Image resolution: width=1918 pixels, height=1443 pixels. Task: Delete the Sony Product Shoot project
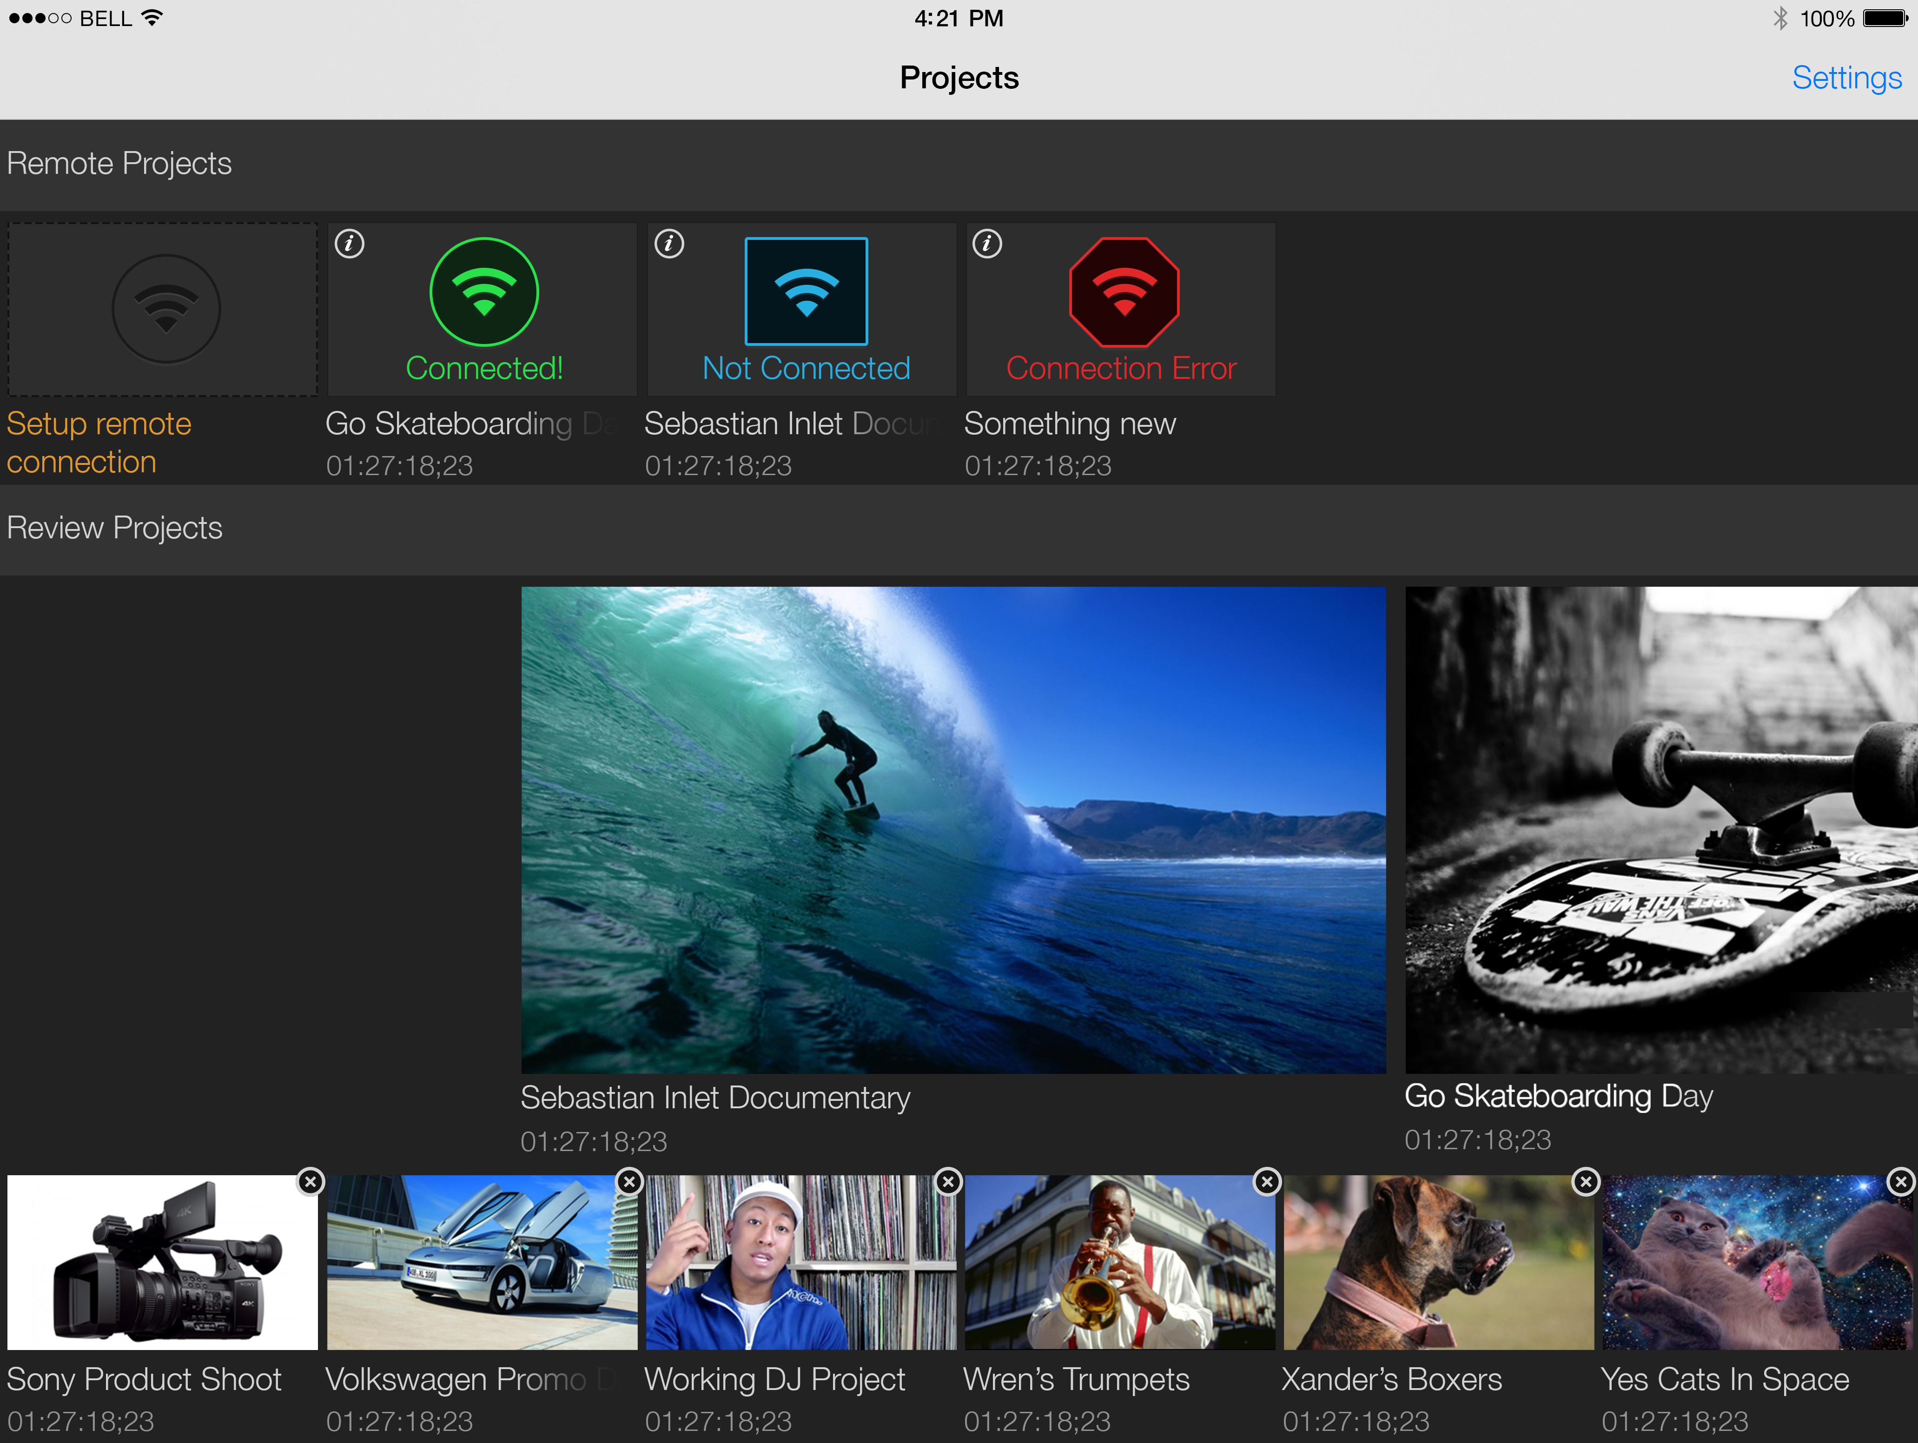pos(310,1181)
